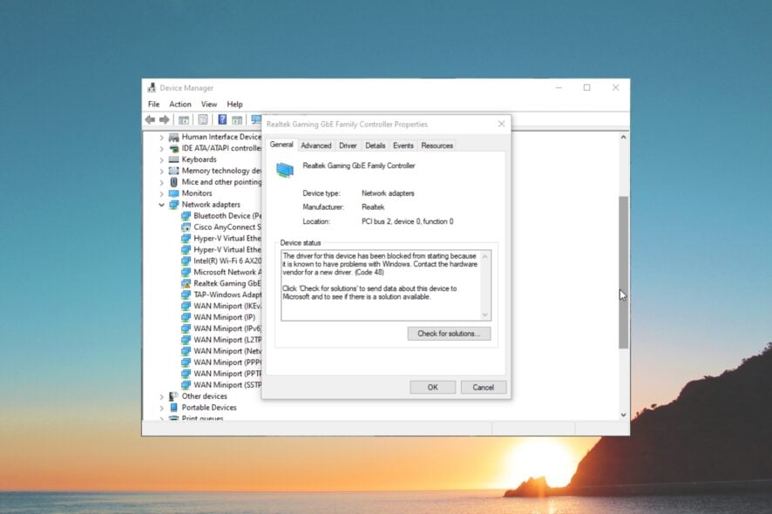
Task: Click the Bluetooth Device adapter icon
Action: tap(186, 216)
